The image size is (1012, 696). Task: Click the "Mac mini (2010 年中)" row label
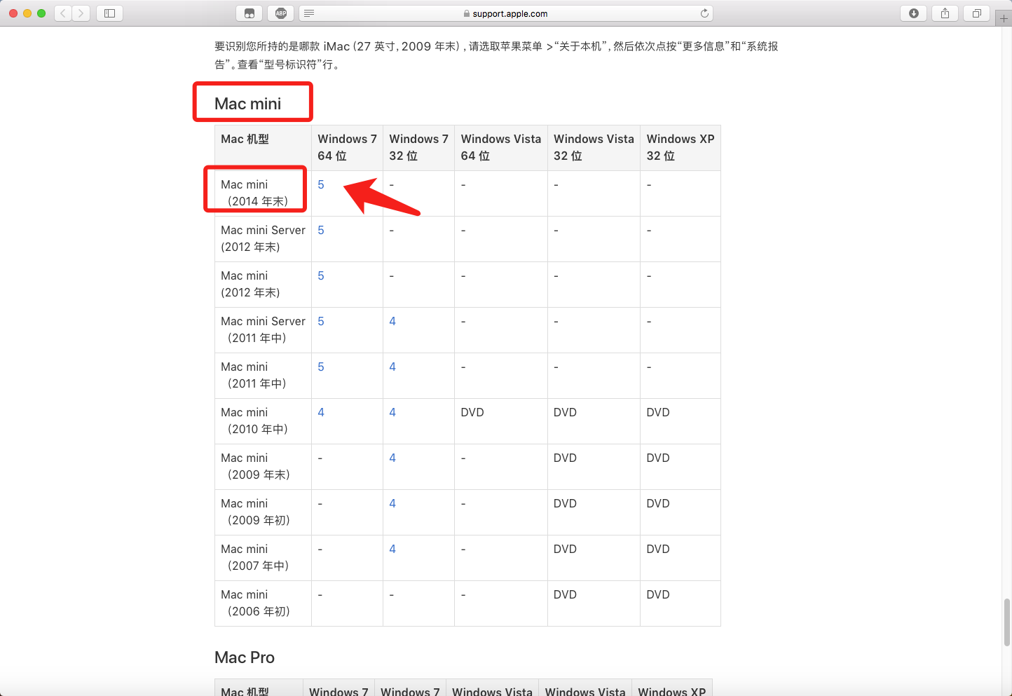pyautogui.click(x=254, y=421)
